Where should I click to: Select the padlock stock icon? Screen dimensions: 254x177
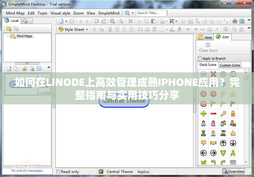233,114
